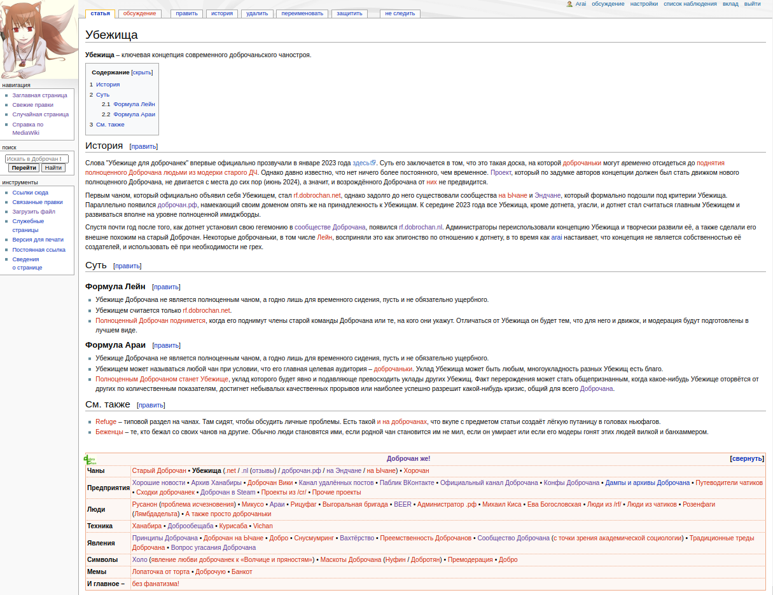Open the 'править' tab

pos(186,13)
